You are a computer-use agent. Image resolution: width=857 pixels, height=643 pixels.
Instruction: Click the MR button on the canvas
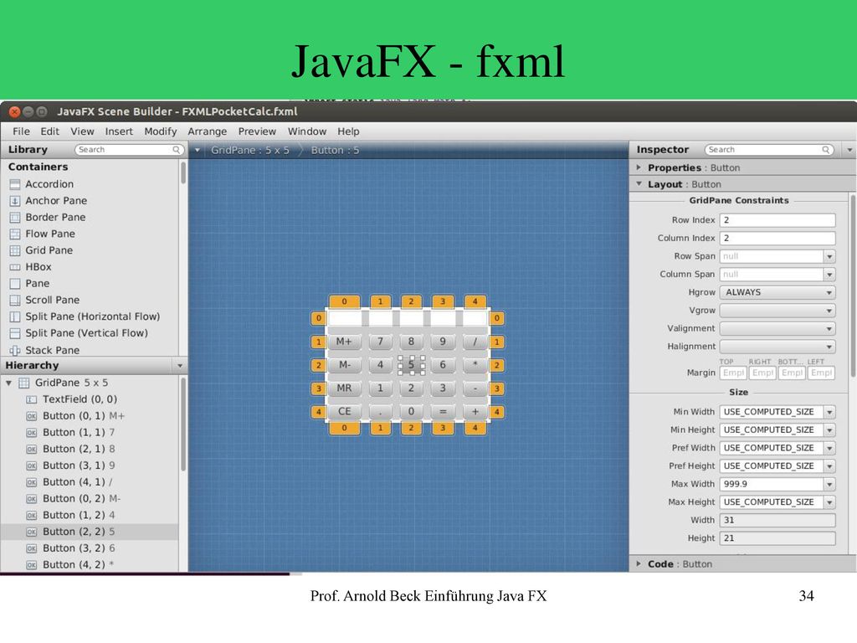click(x=344, y=388)
